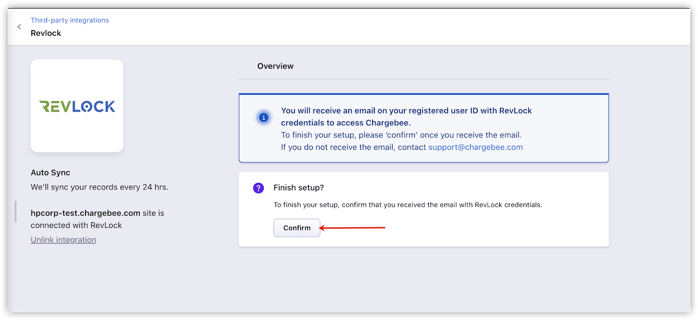Click the sync every 24 hrs text
This screenshot has height=320, width=698.
99,187
